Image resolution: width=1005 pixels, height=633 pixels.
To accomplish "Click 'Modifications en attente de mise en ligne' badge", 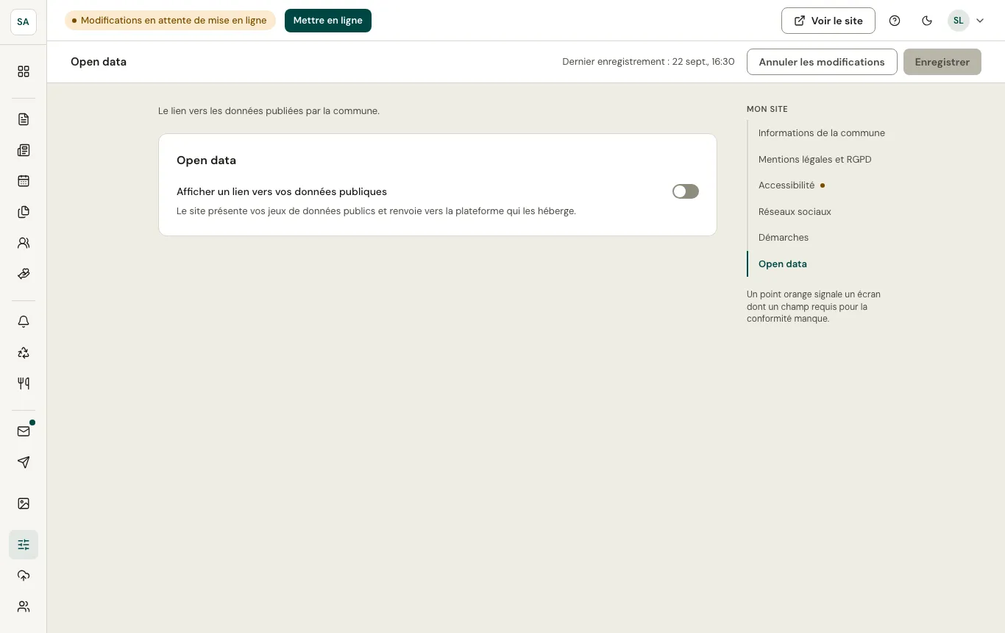I will click(x=170, y=21).
